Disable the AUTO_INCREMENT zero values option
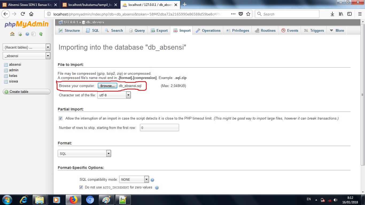The height and width of the screenshot is (205, 365). tap(81, 187)
